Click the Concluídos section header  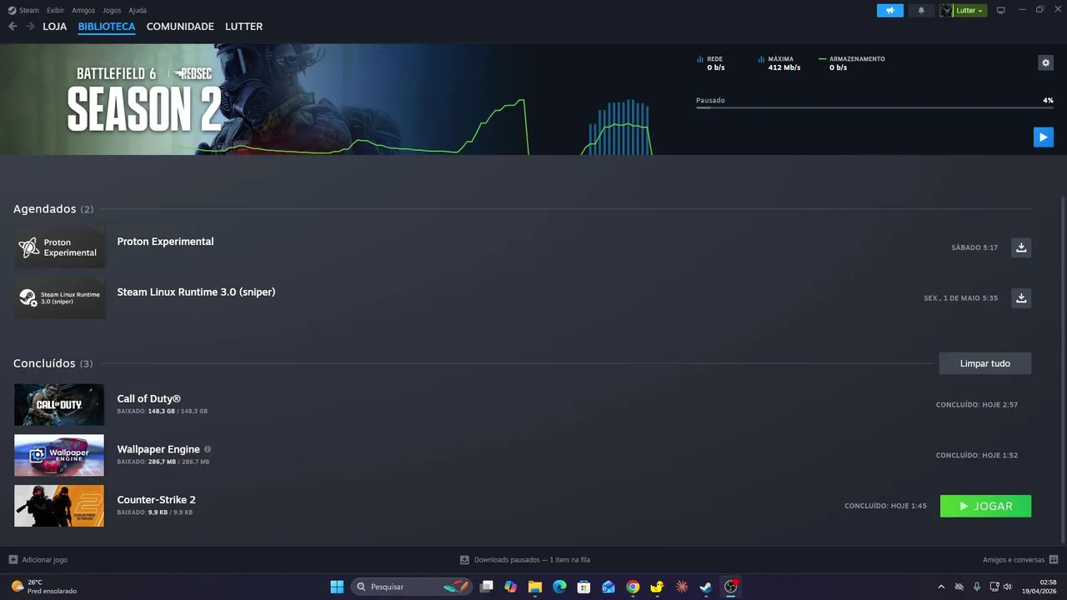coord(53,363)
